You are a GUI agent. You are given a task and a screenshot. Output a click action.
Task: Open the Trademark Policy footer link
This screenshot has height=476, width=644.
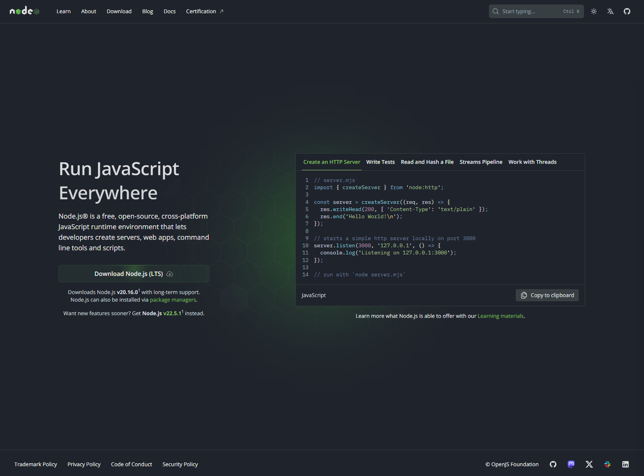pyautogui.click(x=36, y=464)
